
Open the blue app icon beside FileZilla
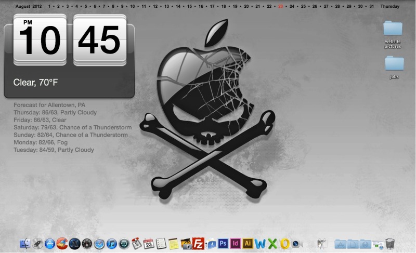pyautogui.click(x=211, y=244)
